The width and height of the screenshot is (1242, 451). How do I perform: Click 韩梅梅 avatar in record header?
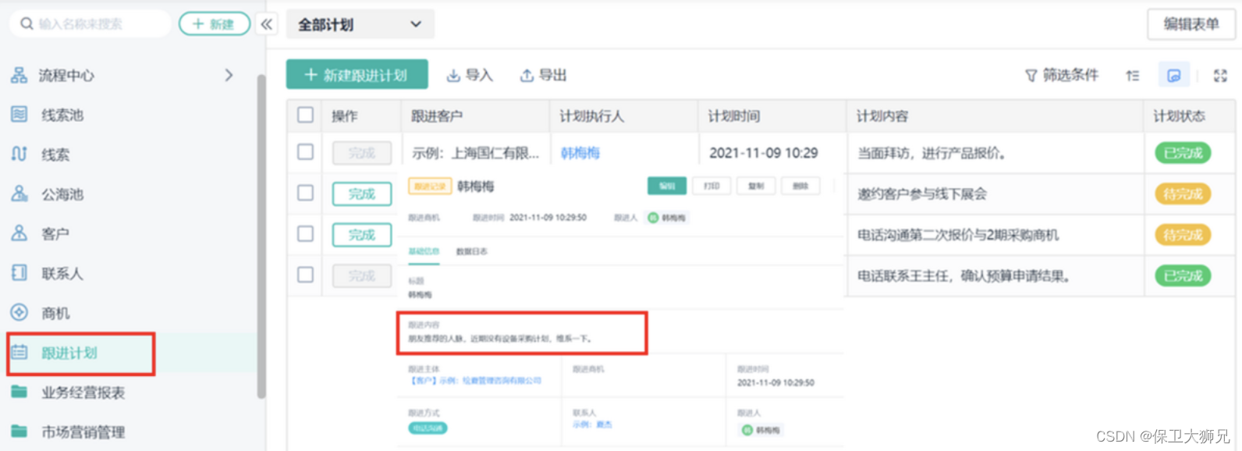pos(653,218)
